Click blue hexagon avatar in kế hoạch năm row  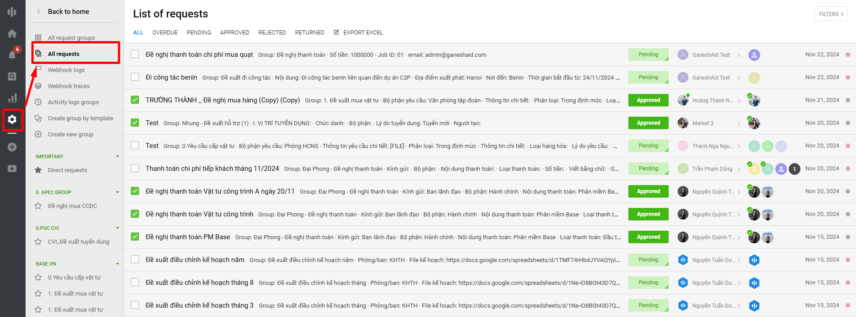point(683,260)
